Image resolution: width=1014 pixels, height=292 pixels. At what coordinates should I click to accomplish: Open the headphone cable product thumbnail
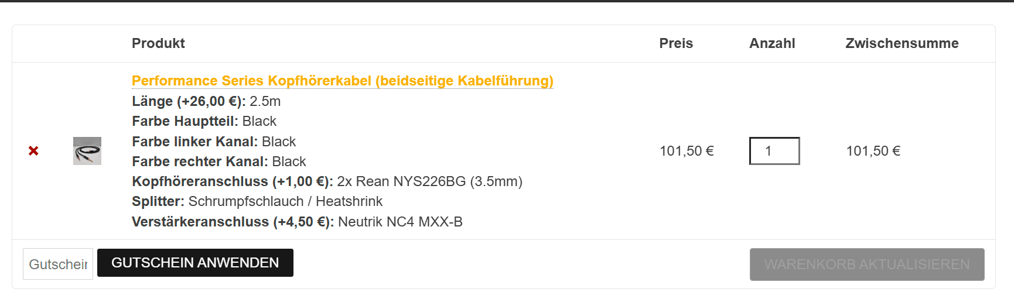(x=87, y=151)
